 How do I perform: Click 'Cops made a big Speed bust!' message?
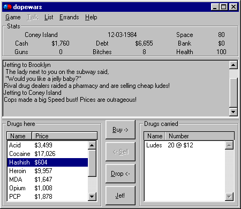point(70,100)
